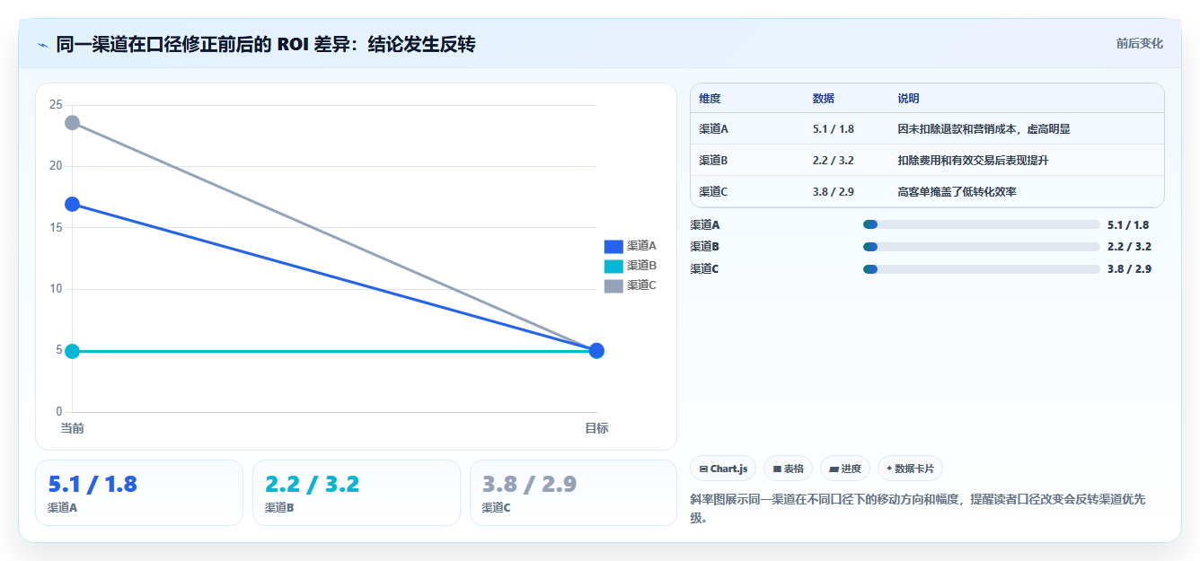Toggle 渠道C legend color box
The height and width of the screenshot is (561, 1200).
613,285
